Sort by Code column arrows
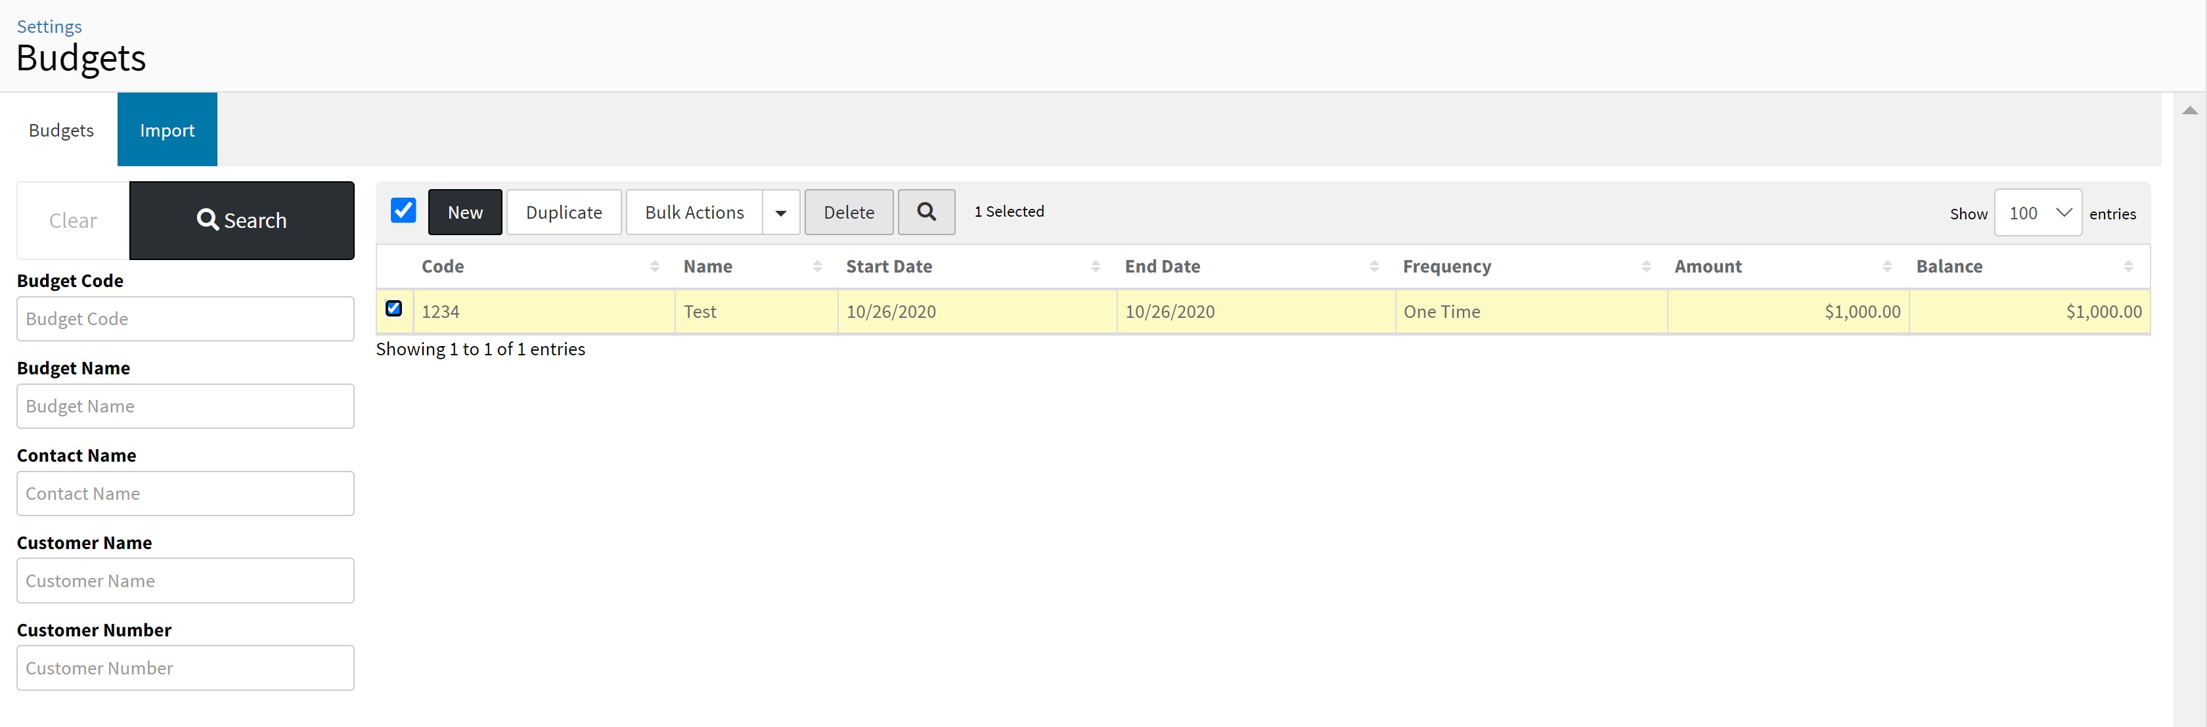 655,267
